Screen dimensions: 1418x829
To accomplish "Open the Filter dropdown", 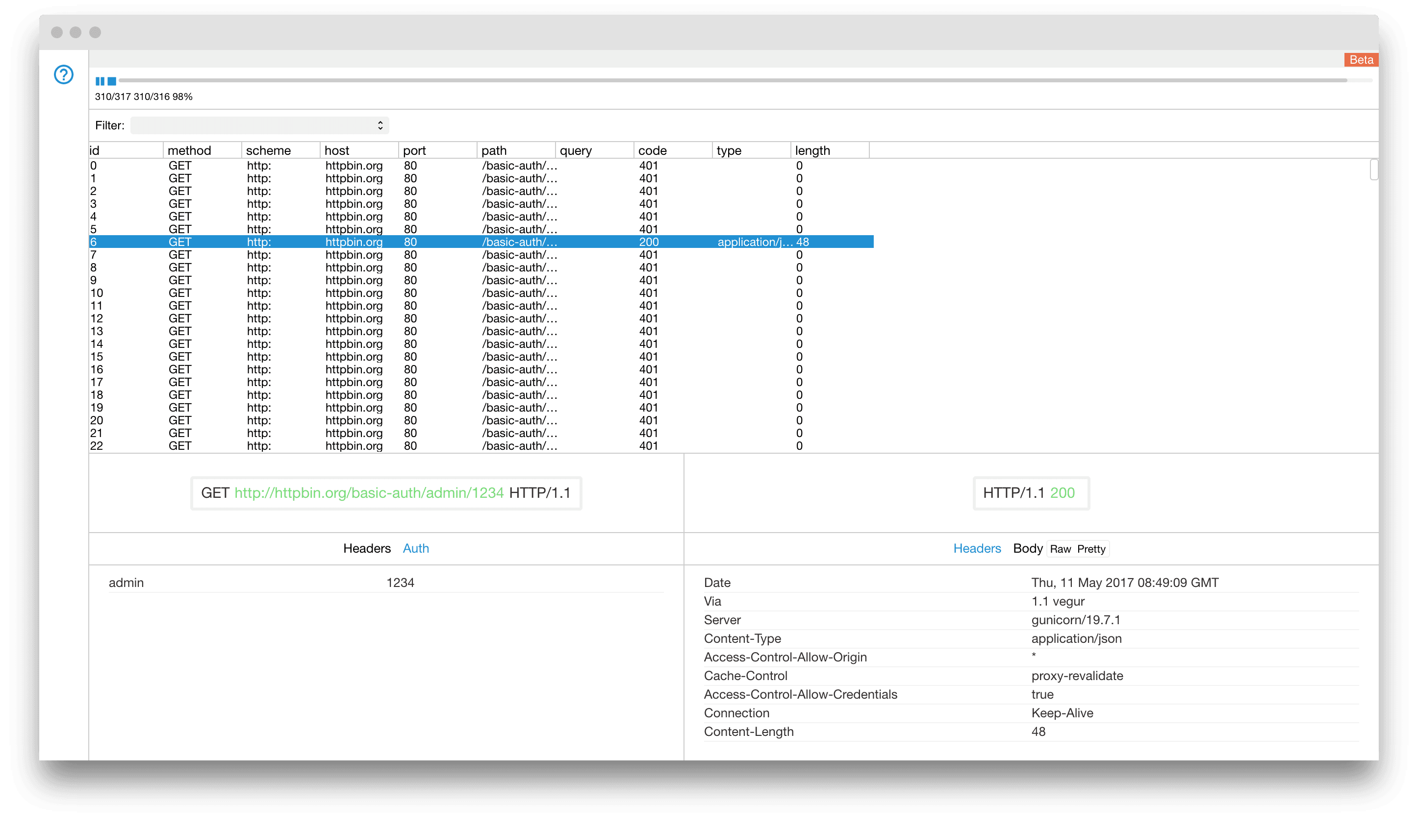I will click(x=259, y=125).
